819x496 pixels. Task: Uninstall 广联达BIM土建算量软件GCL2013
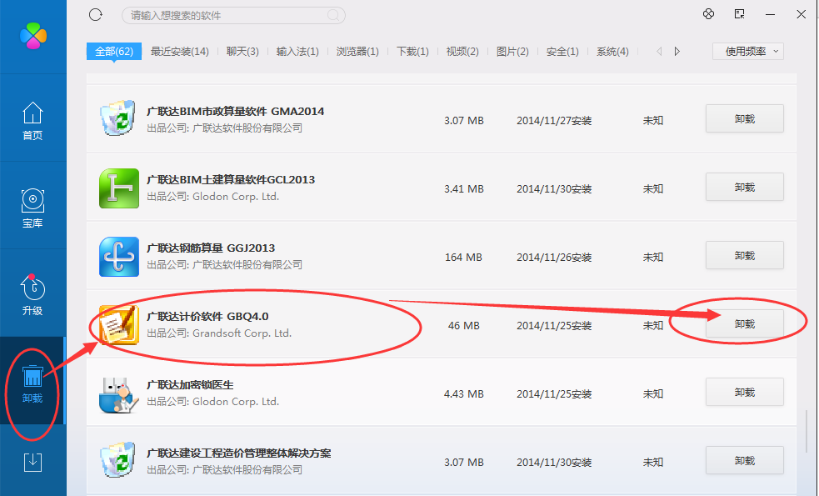(744, 187)
